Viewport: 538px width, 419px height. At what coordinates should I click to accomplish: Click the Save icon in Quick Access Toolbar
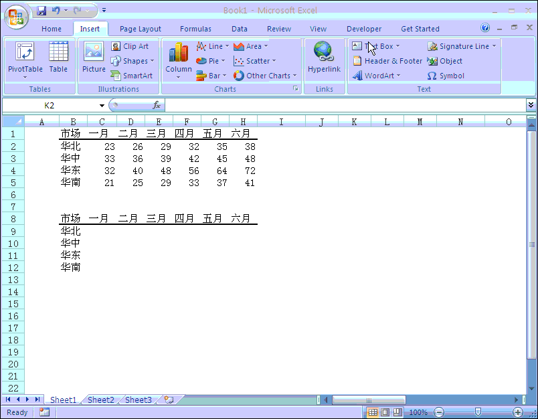point(41,11)
